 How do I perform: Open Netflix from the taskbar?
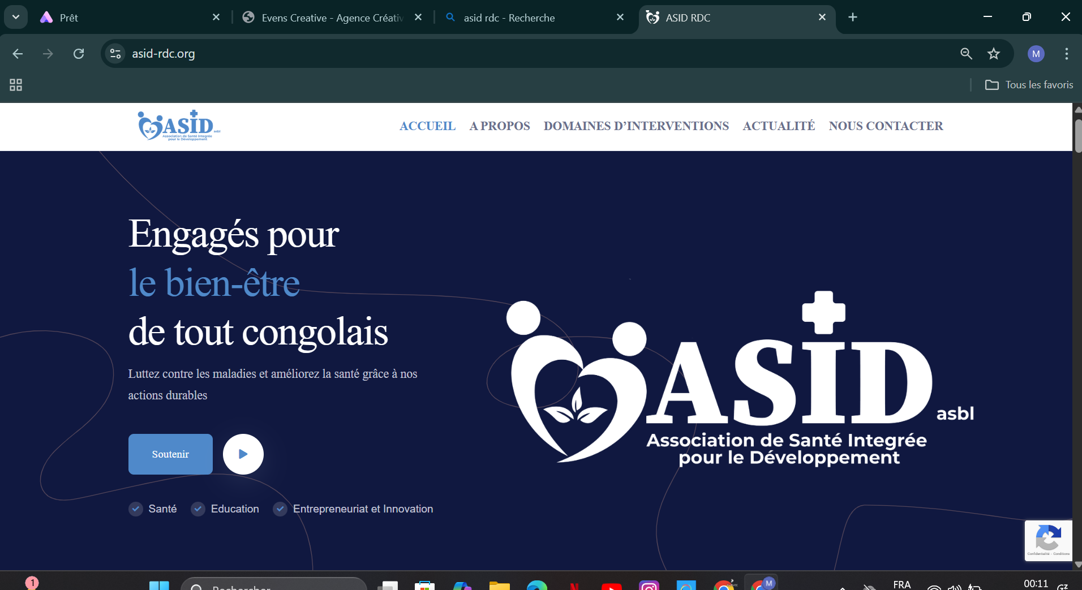pyautogui.click(x=575, y=585)
